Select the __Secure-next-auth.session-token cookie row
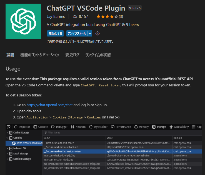The image size is (205, 175). click(122, 151)
